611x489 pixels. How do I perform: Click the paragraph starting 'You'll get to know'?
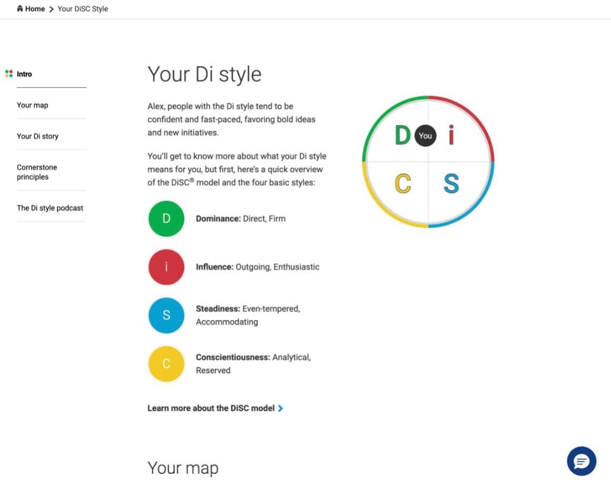(237, 169)
